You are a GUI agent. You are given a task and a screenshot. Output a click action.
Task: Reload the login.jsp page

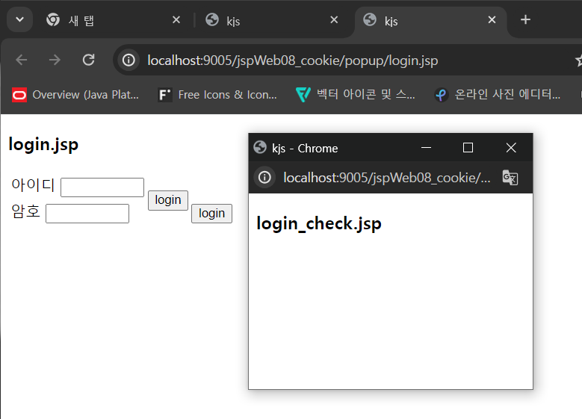click(x=89, y=60)
